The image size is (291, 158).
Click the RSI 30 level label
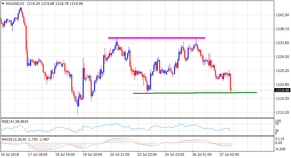coord(277,130)
